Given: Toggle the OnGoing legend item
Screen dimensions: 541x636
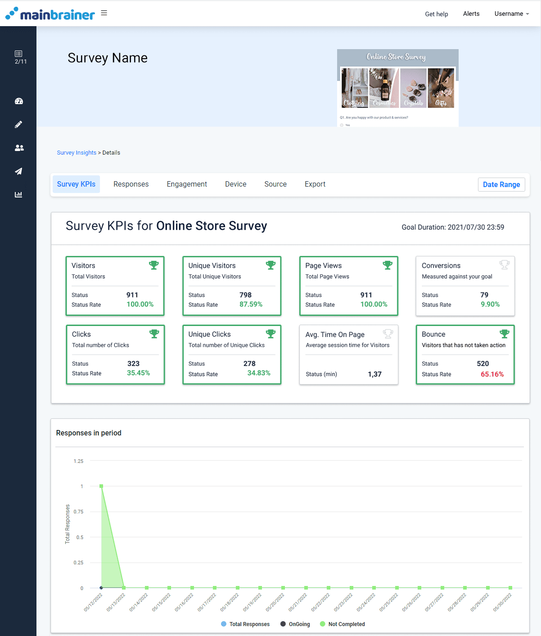Looking at the screenshot, I should 295,624.
